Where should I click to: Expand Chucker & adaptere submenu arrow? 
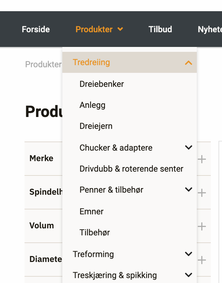click(188, 147)
